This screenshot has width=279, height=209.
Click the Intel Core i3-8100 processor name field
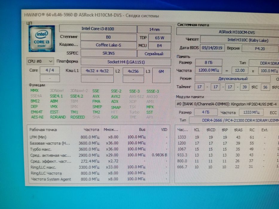pos(98,29)
